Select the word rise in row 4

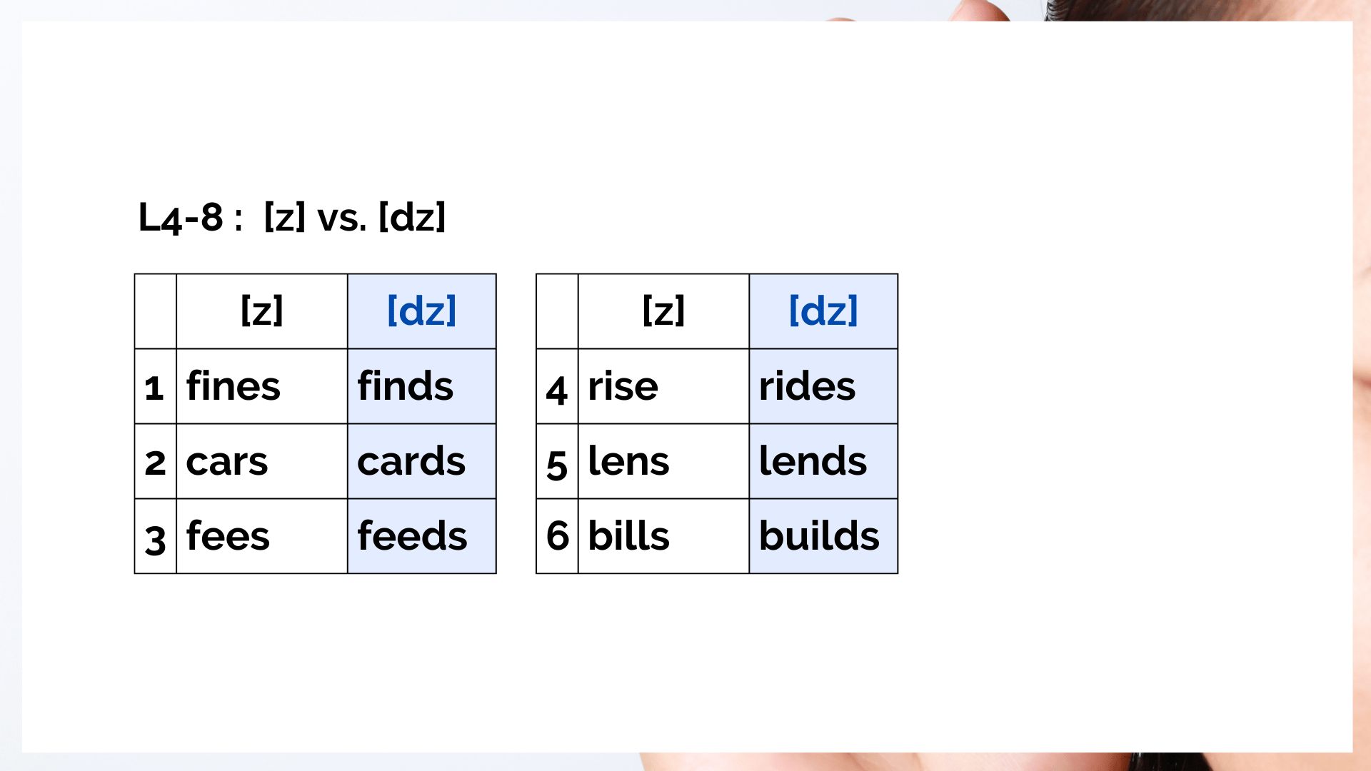(x=623, y=386)
